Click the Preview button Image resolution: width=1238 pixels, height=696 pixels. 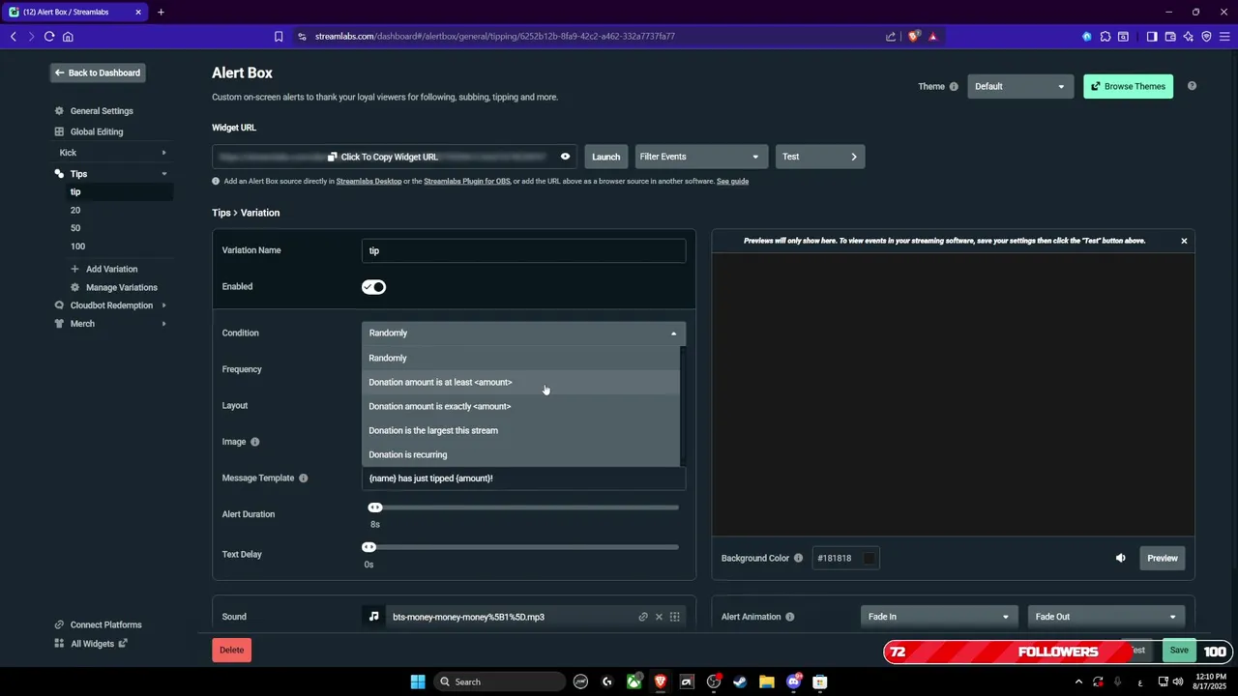pos(1163,558)
